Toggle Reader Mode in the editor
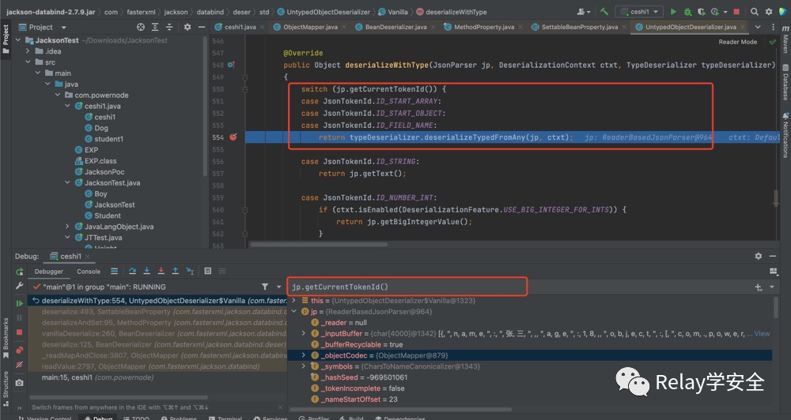Screen dimensions: 791x420 [737, 42]
